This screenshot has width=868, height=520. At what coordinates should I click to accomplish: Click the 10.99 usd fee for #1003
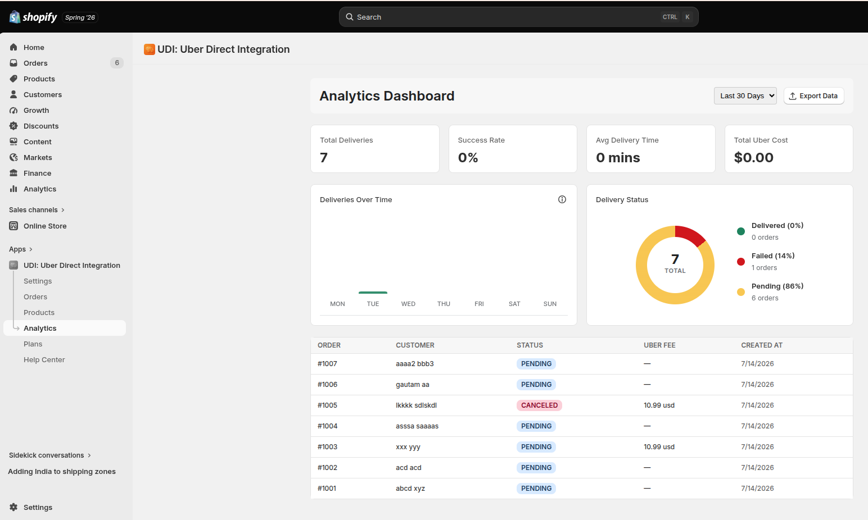pos(659,447)
